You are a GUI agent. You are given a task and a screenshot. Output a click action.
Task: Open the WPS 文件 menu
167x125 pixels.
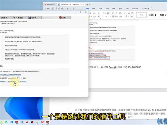(x=47, y=8)
